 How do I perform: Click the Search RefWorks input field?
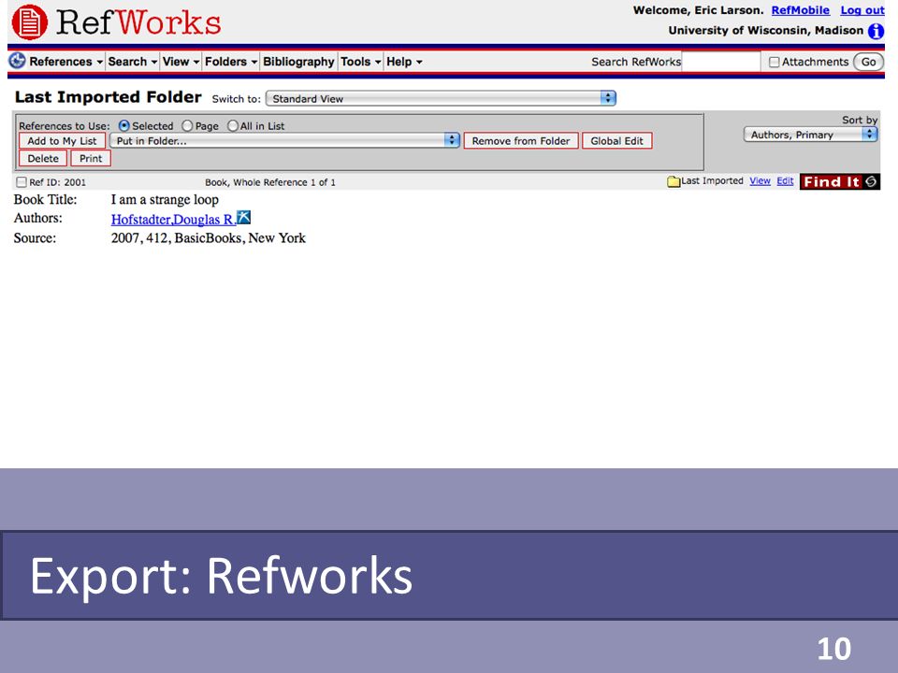click(x=721, y=62)
